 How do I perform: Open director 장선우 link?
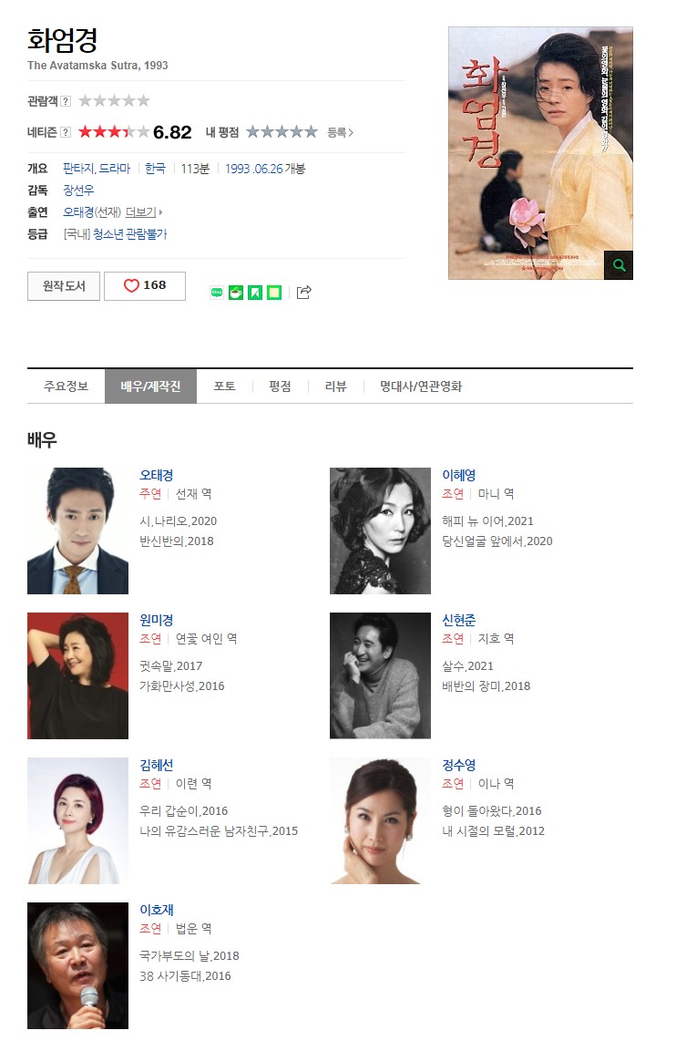[x=78, y=191]
